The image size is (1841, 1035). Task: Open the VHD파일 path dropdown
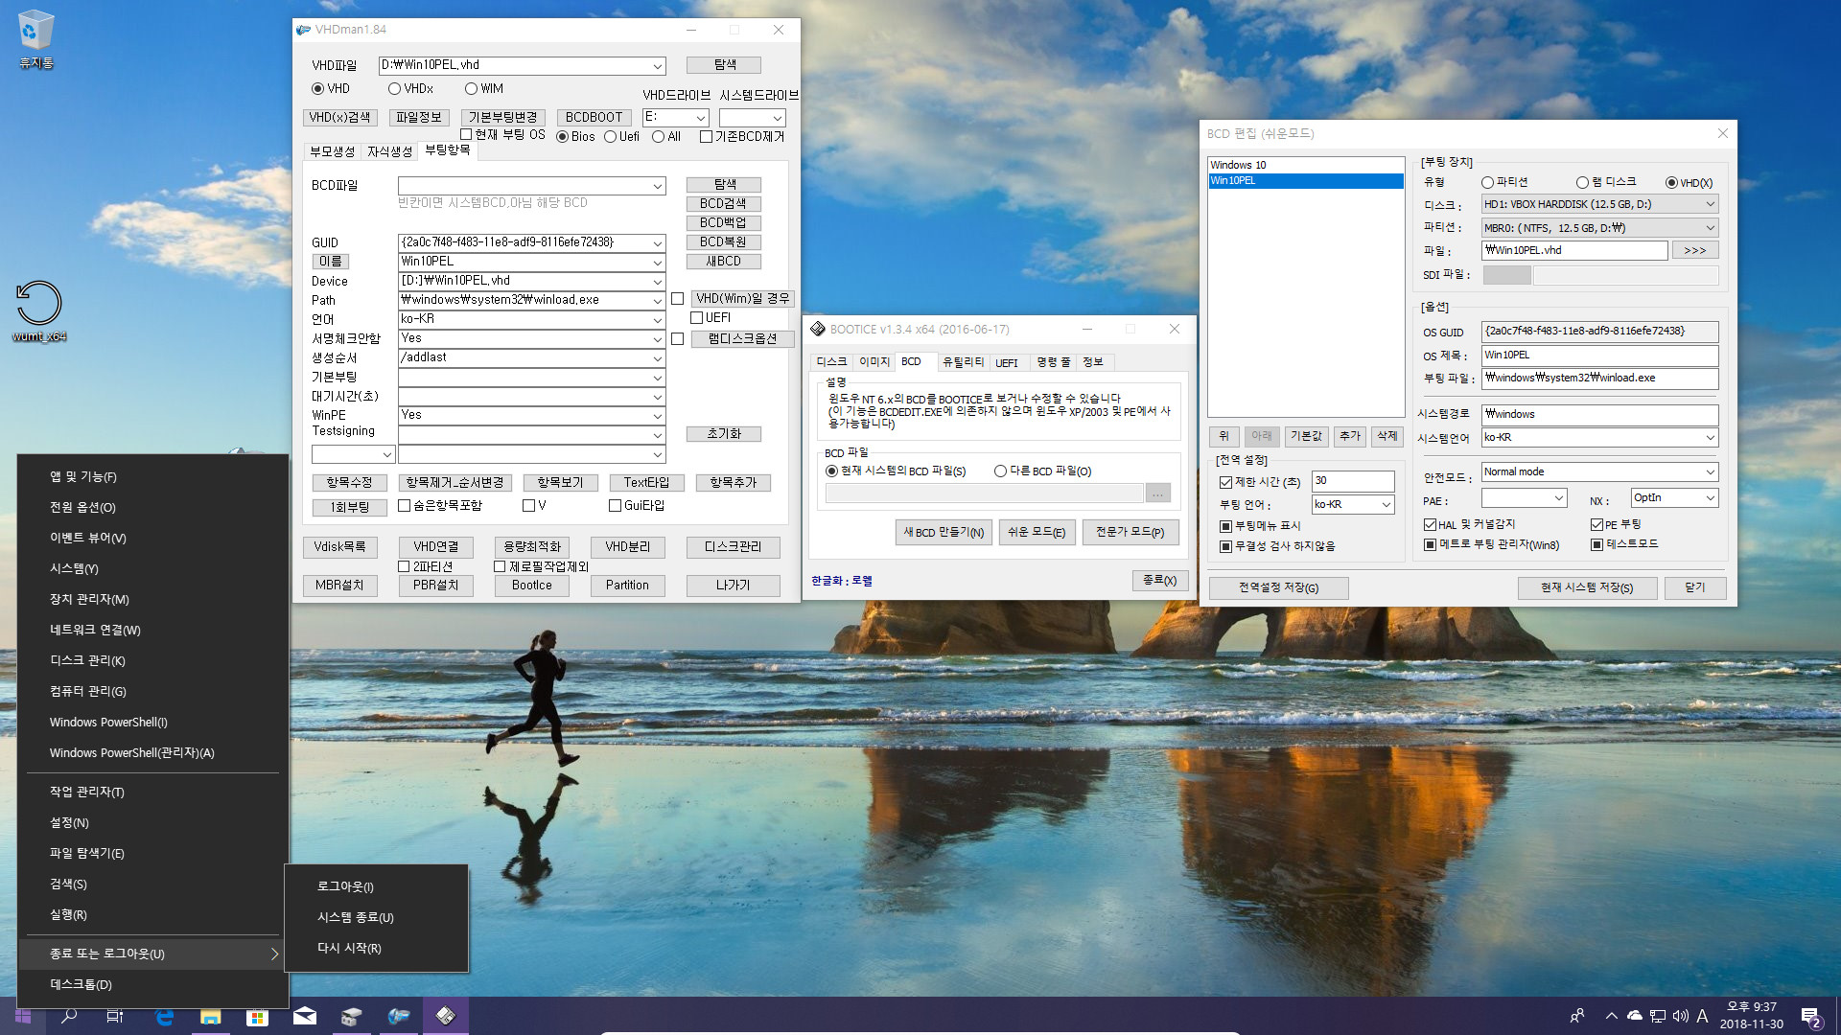[x=658, y=65]
